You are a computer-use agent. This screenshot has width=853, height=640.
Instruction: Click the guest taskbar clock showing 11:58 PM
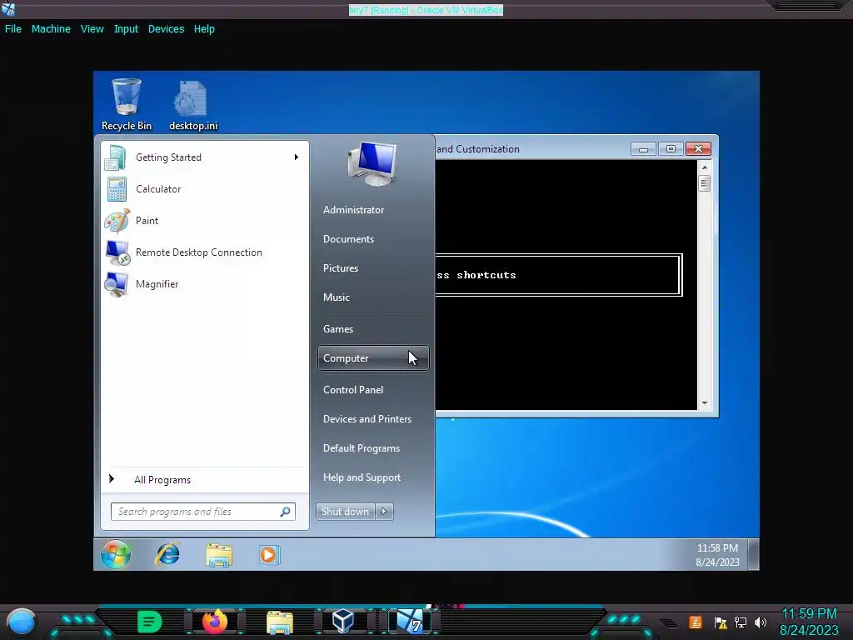(x=717, y=554)
